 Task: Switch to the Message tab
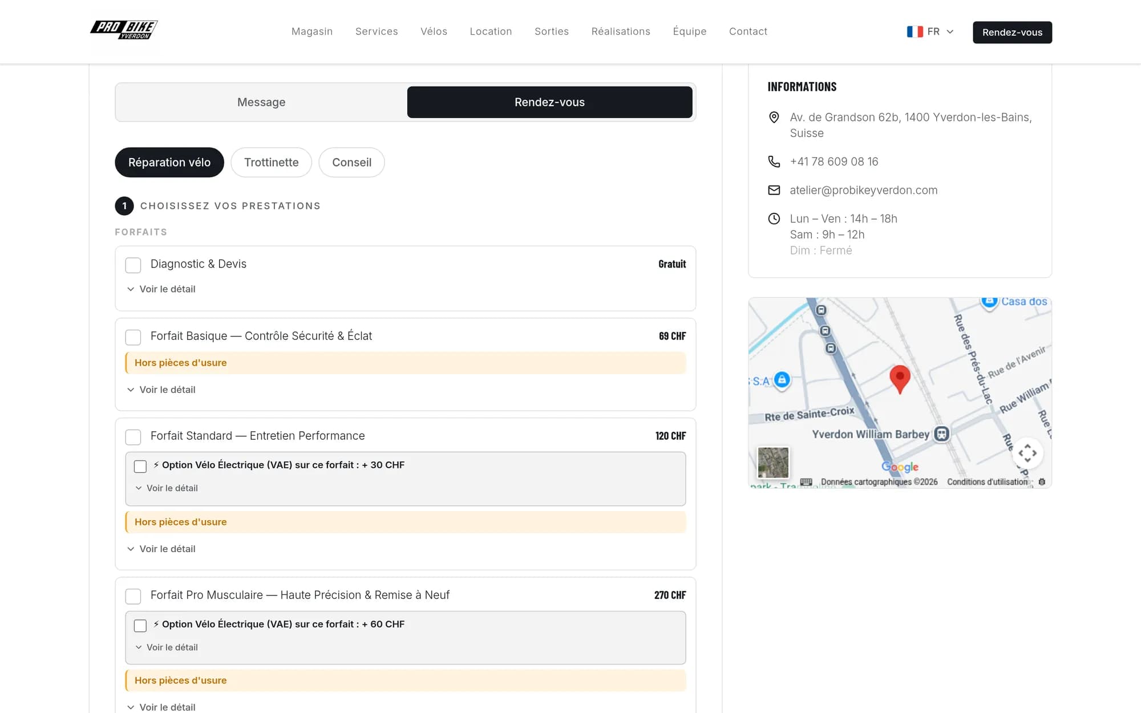[261, 102]
